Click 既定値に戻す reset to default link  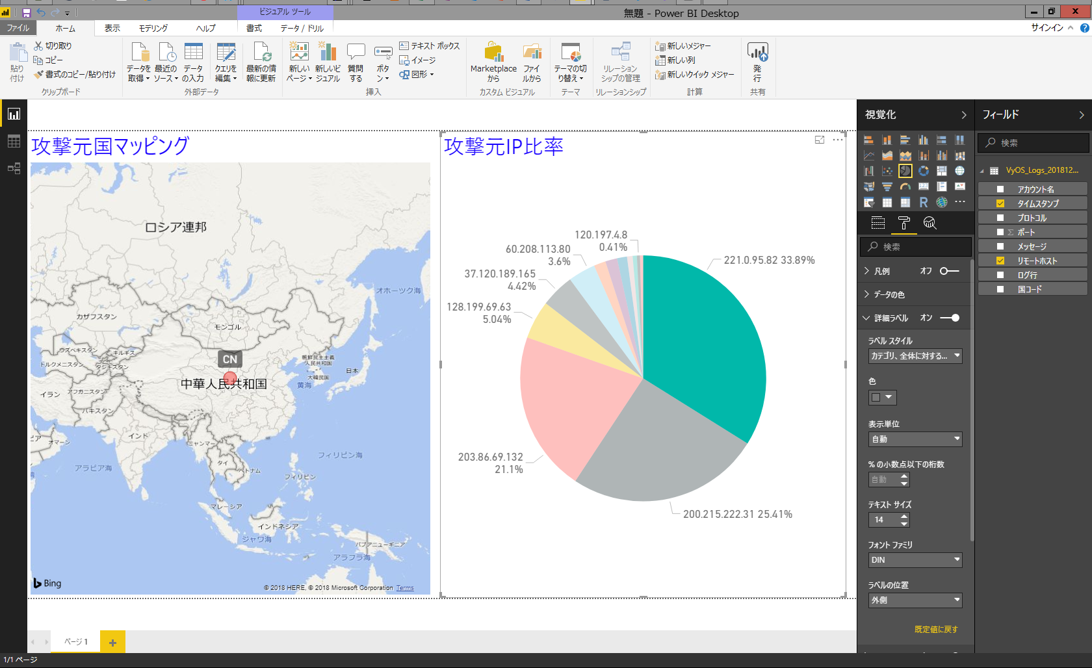[x=936, y=629]
